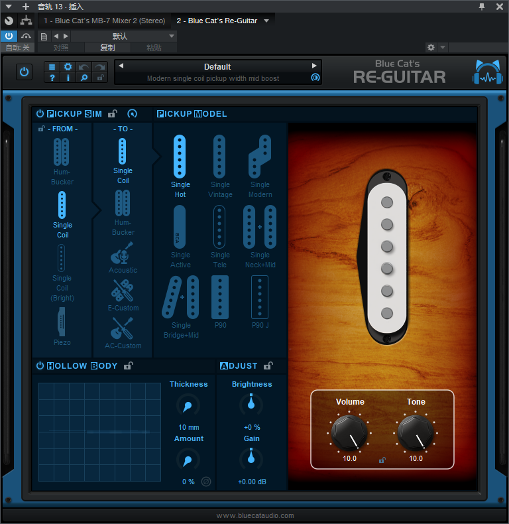This screenshot has height=524, width=509.
Task: Select Single Vintage pickup model
Action: coord(220,166)
